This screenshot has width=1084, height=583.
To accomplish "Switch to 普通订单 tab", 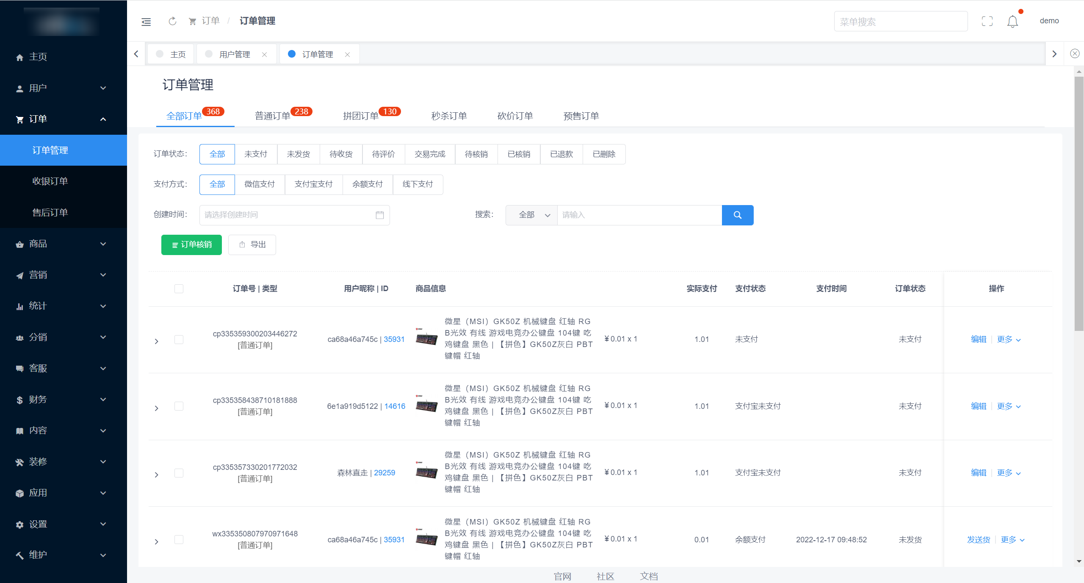I will pyautogui.click(x=273, y=116).
